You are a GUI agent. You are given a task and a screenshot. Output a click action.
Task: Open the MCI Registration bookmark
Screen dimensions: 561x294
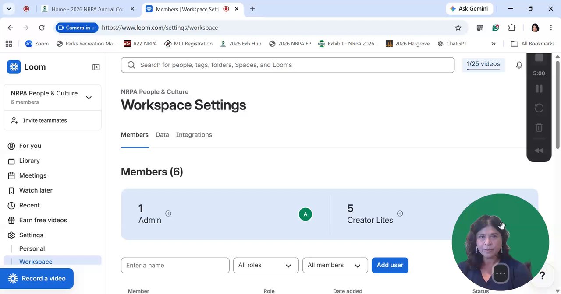(188, 44)
